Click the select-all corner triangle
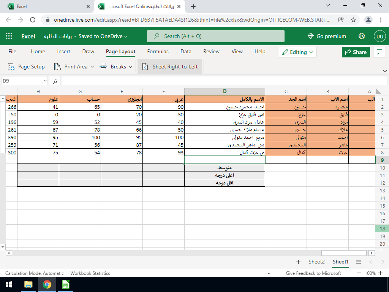The height and width of the screenshot is (292, 389). [x=379, y=92]
